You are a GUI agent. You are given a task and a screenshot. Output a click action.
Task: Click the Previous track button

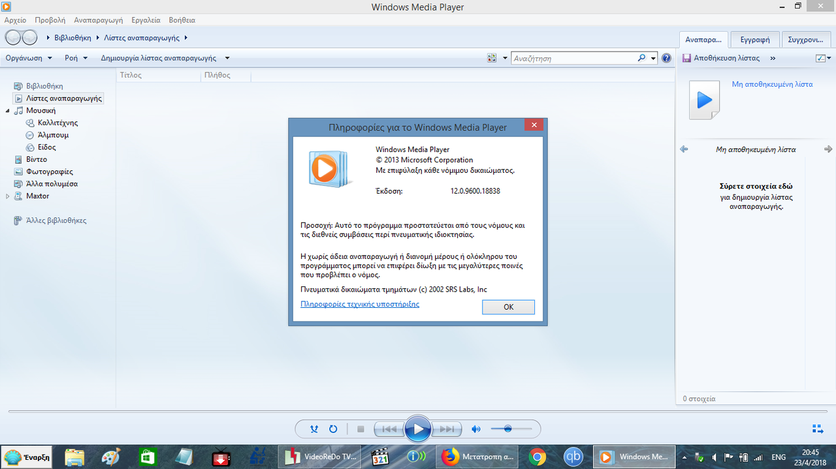(x=389, y=429)
